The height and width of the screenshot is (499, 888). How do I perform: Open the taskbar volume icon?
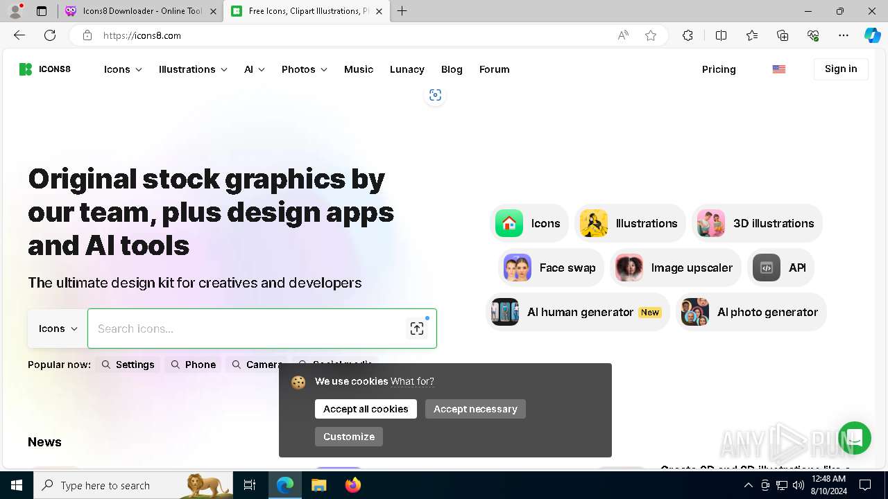click(798, 485)
